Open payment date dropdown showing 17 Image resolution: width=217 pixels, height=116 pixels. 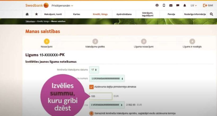coord(94,70)
